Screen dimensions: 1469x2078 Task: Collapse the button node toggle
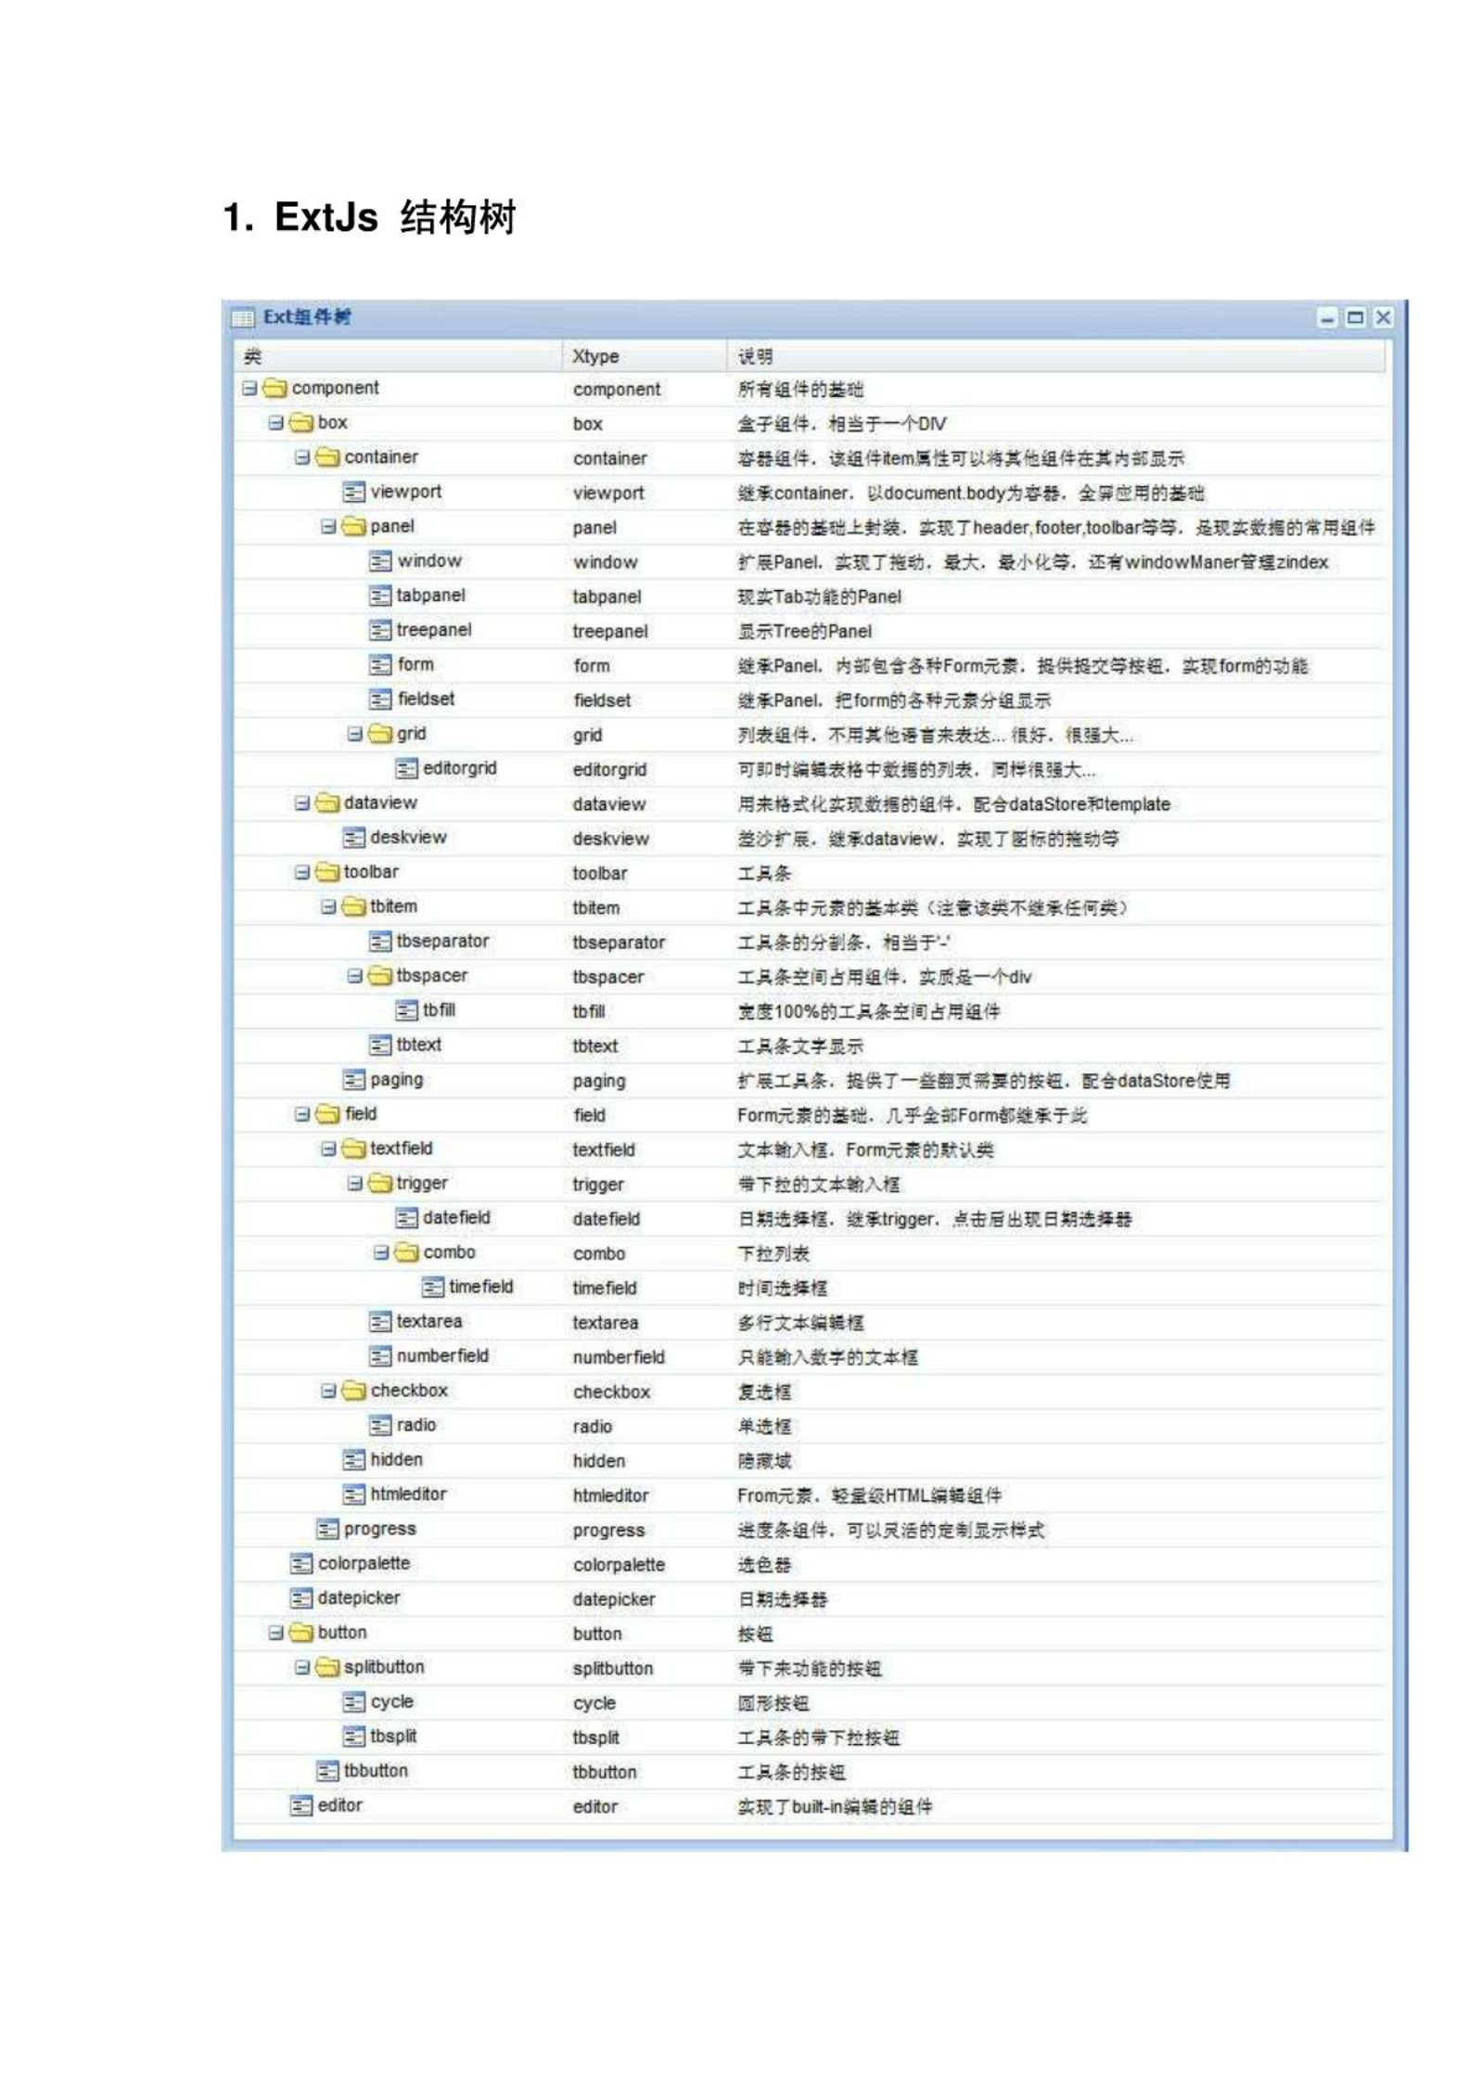[x=275, y=1633]
